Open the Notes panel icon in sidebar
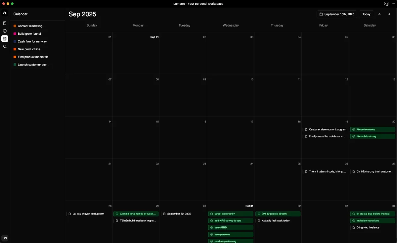This screenshot has width=397, height=243. (4, 23)
